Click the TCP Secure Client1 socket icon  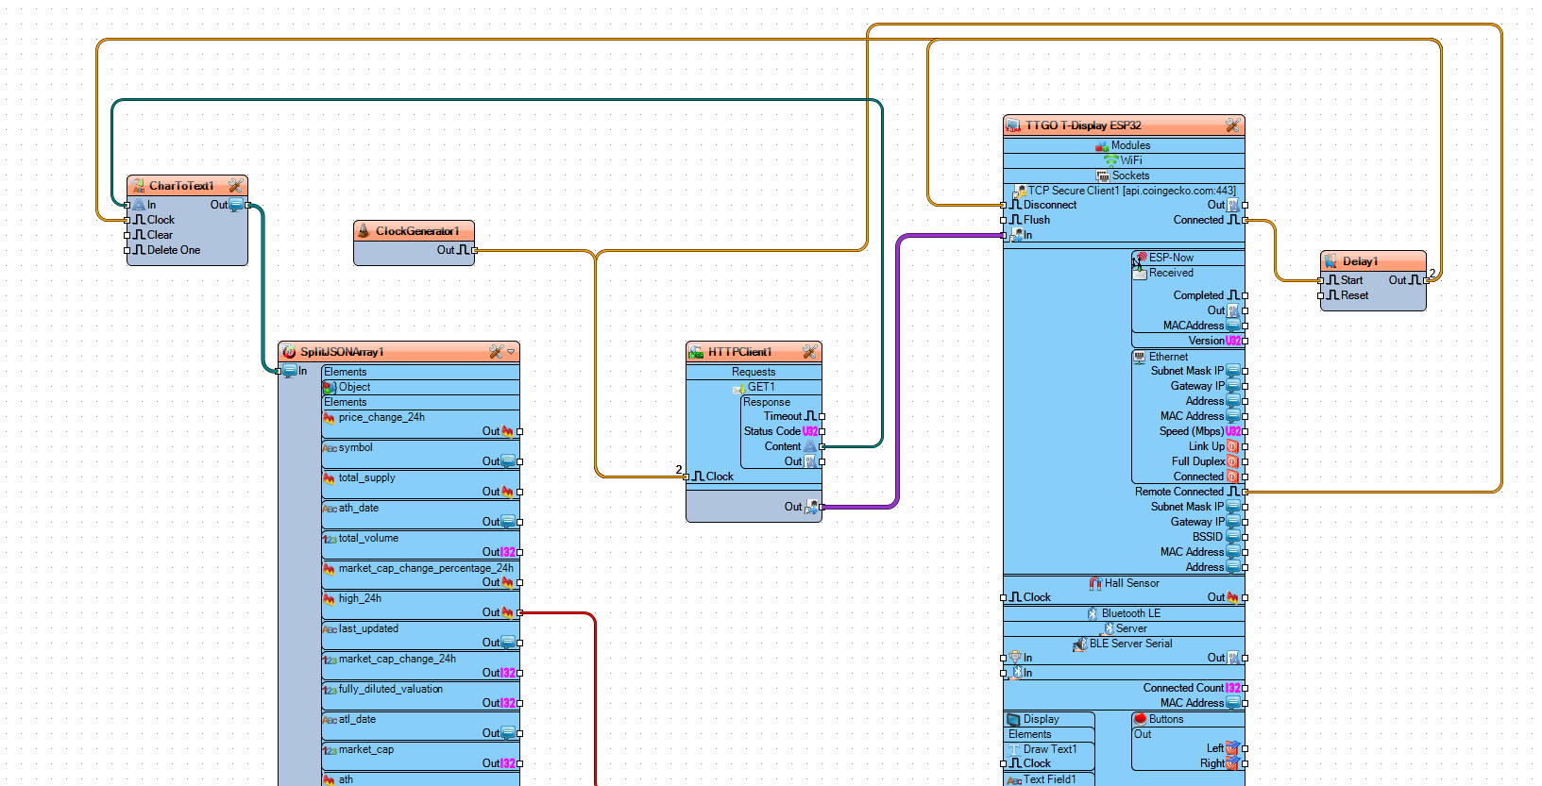pos(1019,191)
